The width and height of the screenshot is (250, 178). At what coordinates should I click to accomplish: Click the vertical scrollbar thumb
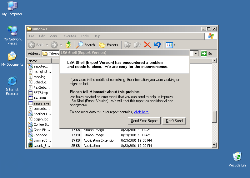click(214, 117)
